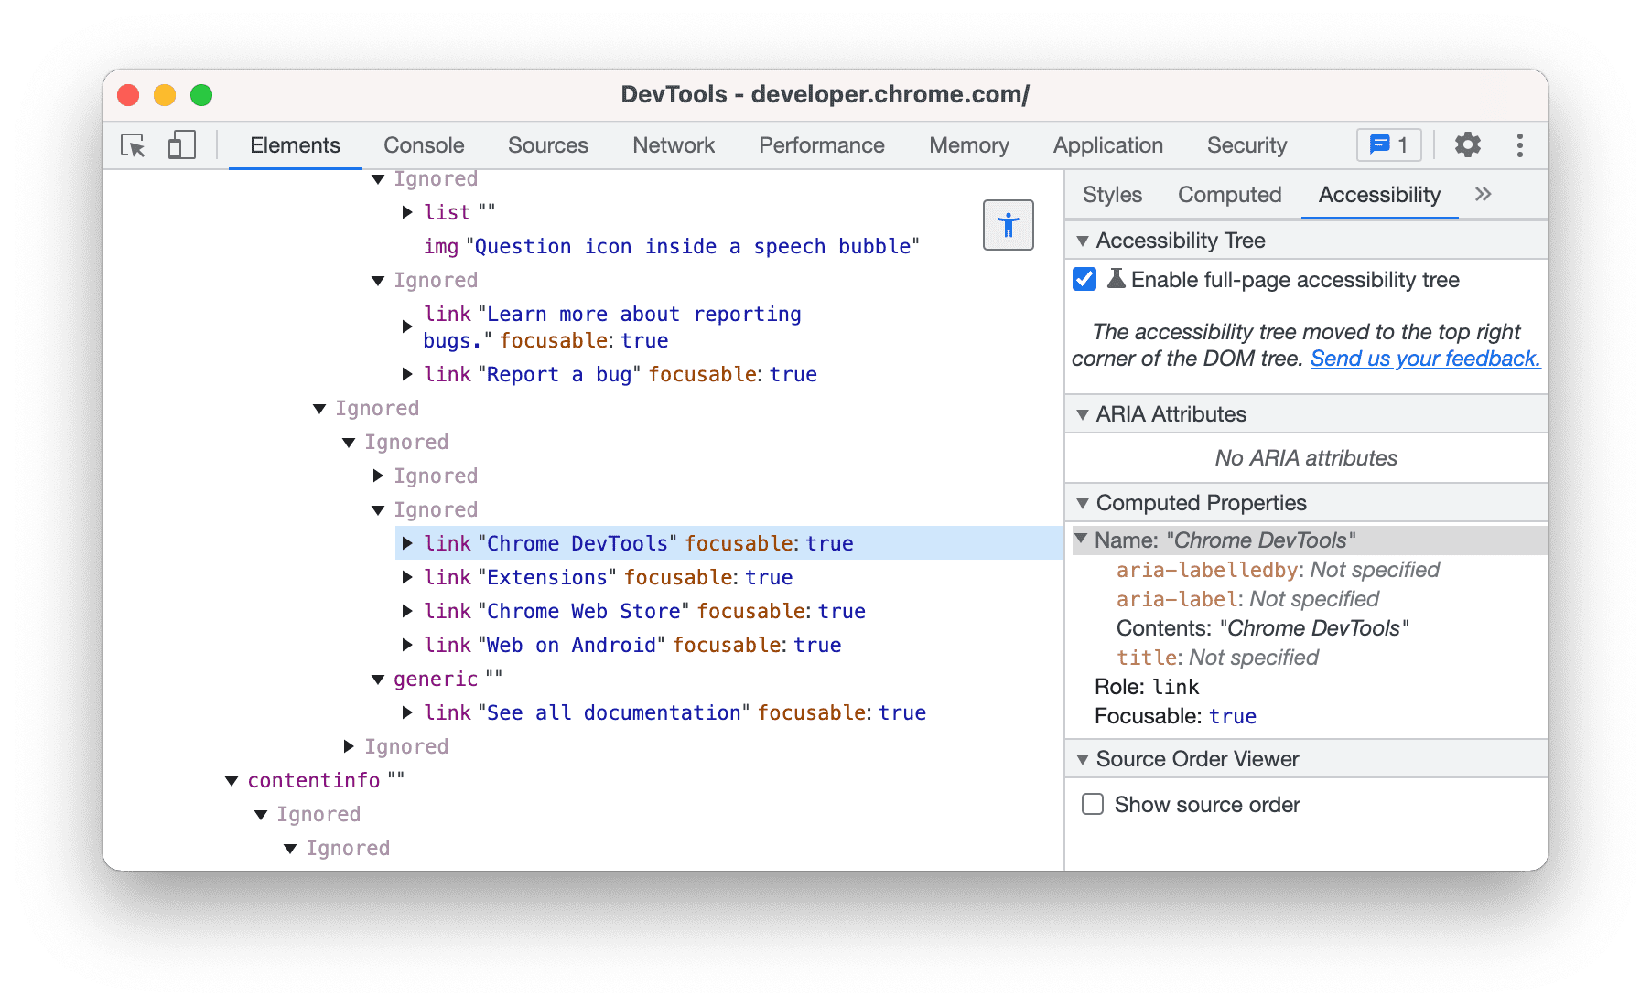Screen dimensions: 1651x1006
Task: Open the Styles tab
Action: point(1111,194)
